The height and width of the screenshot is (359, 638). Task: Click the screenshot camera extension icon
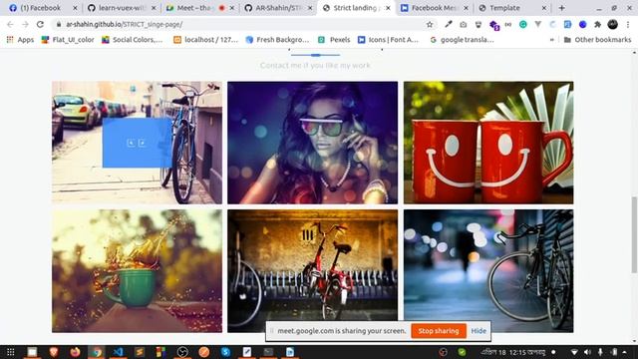(x=463, y=24)
